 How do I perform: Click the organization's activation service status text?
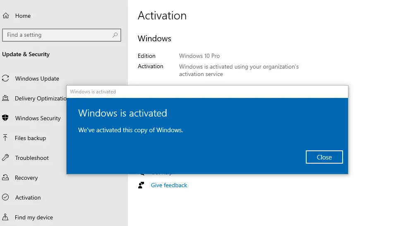[x=239, y=70]
